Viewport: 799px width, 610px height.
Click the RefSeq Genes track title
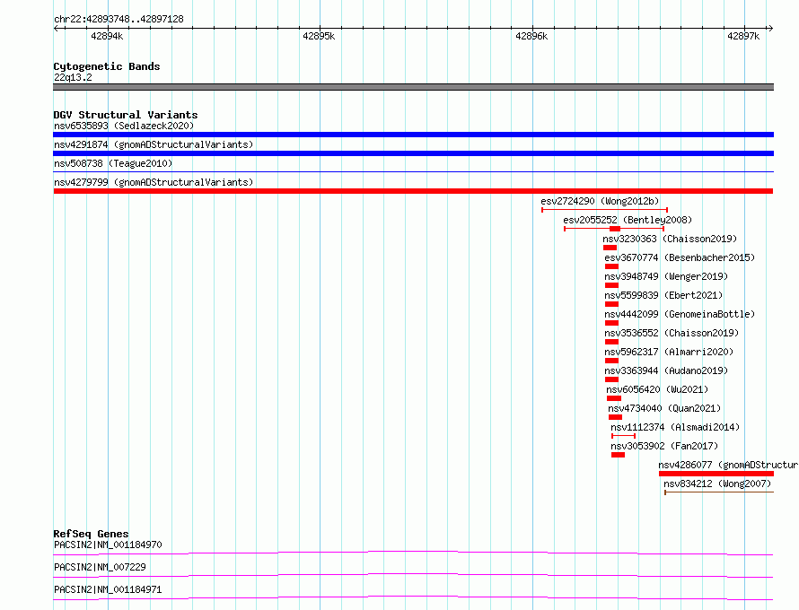pos(91,534)
